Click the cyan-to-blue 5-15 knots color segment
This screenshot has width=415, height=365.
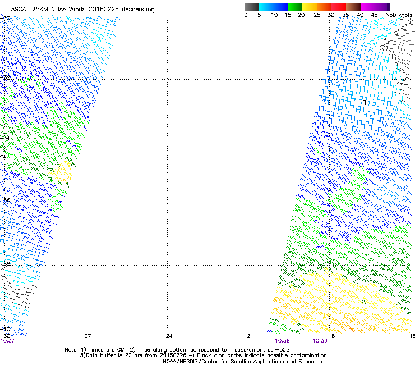click(x=273, y=7)
